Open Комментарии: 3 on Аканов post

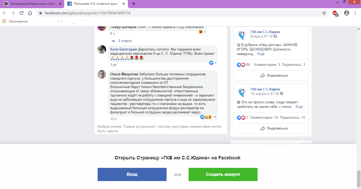point(267,64)
